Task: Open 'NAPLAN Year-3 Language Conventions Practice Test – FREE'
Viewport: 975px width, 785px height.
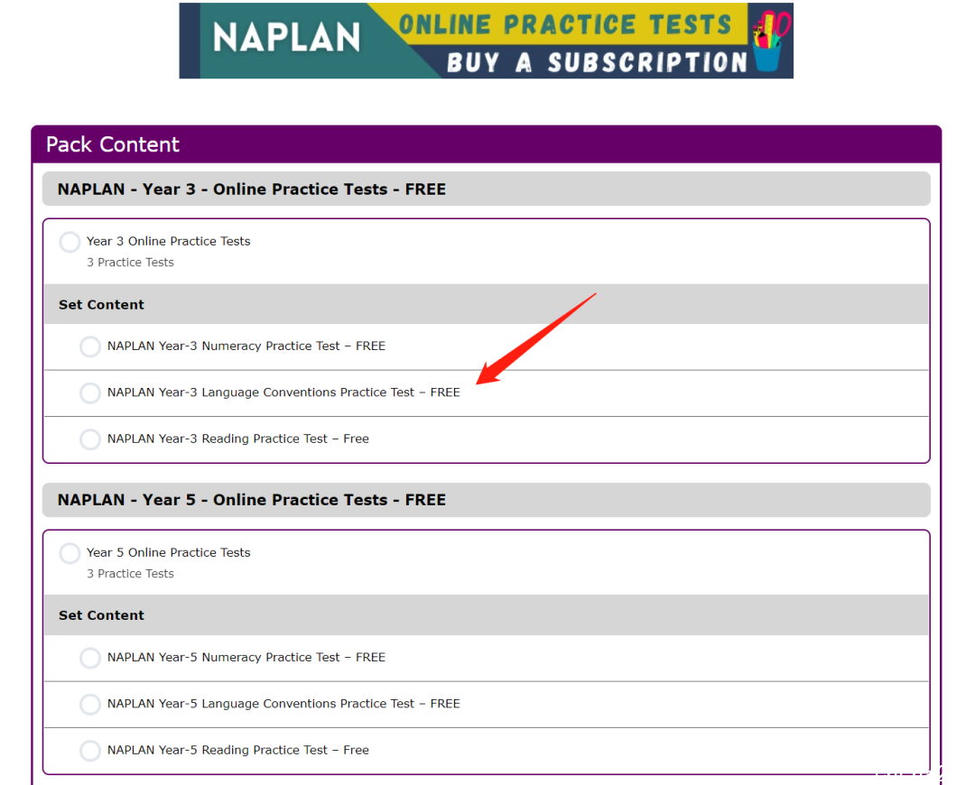Action: tap(283, 392)
